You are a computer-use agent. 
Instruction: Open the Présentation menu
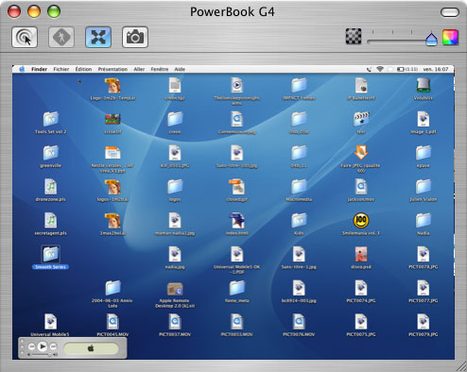(112, 69)
